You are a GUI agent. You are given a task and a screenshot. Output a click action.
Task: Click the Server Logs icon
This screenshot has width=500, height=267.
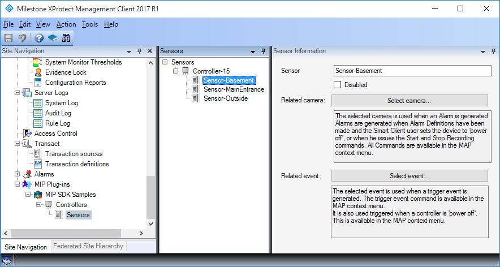point(27,93)
